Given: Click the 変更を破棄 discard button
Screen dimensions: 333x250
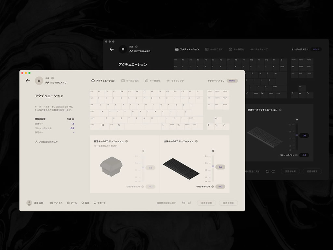Looking at the screenshot, I should pos(206,203).
